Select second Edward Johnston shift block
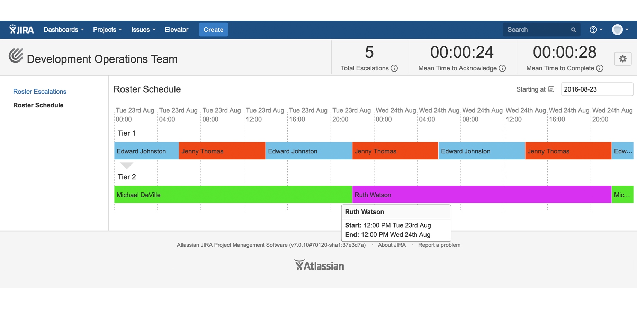The width and height of the screenshot is (637, 311). (309, 151)
